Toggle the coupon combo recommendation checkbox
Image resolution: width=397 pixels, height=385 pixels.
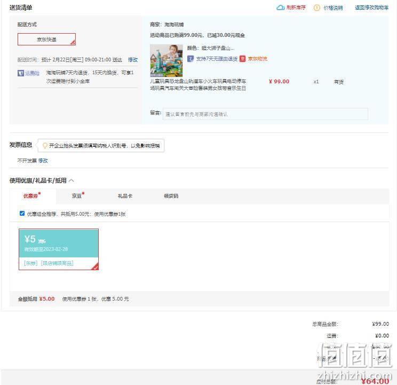(x=22, y=213)
